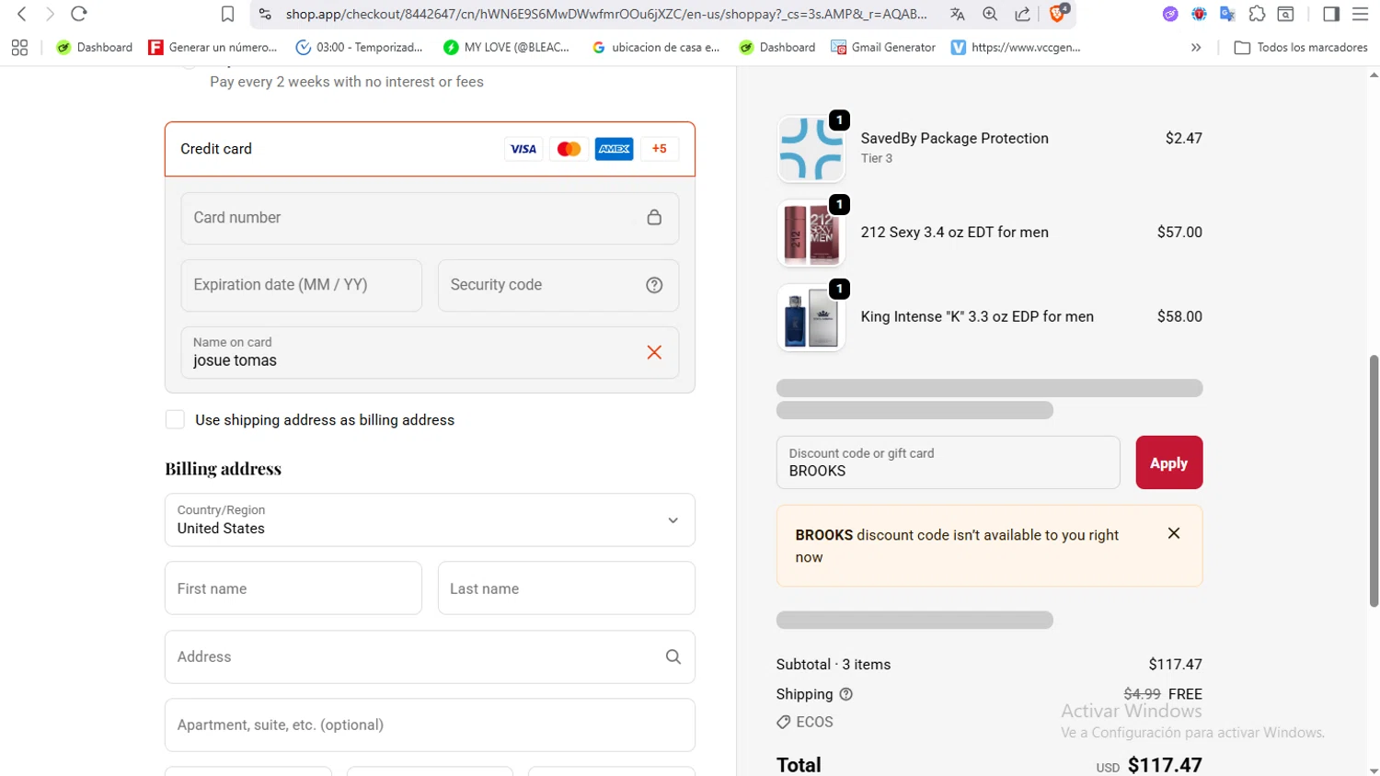Select the Visa card logo

pos(523,149)
